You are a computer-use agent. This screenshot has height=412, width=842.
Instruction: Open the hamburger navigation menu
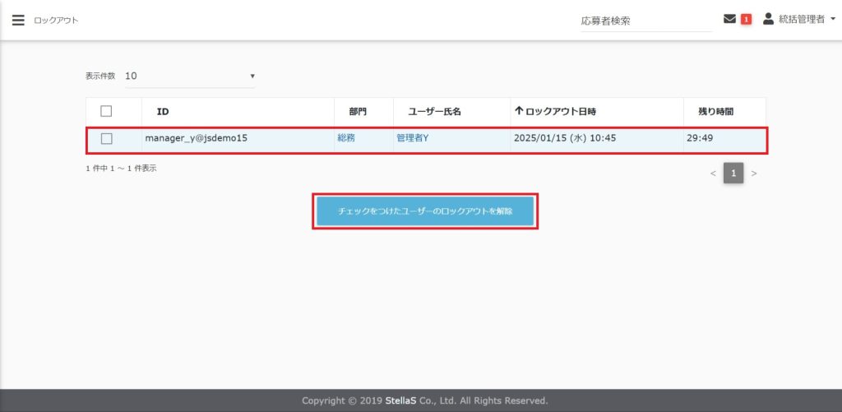point(18,20)
